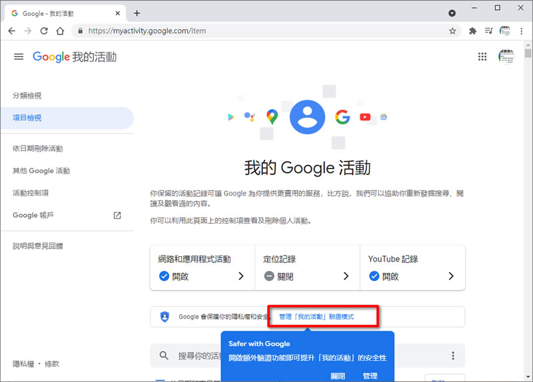Open Google account avatar on page
Screen dimensions: 533x382
click(x=506, y=57)
